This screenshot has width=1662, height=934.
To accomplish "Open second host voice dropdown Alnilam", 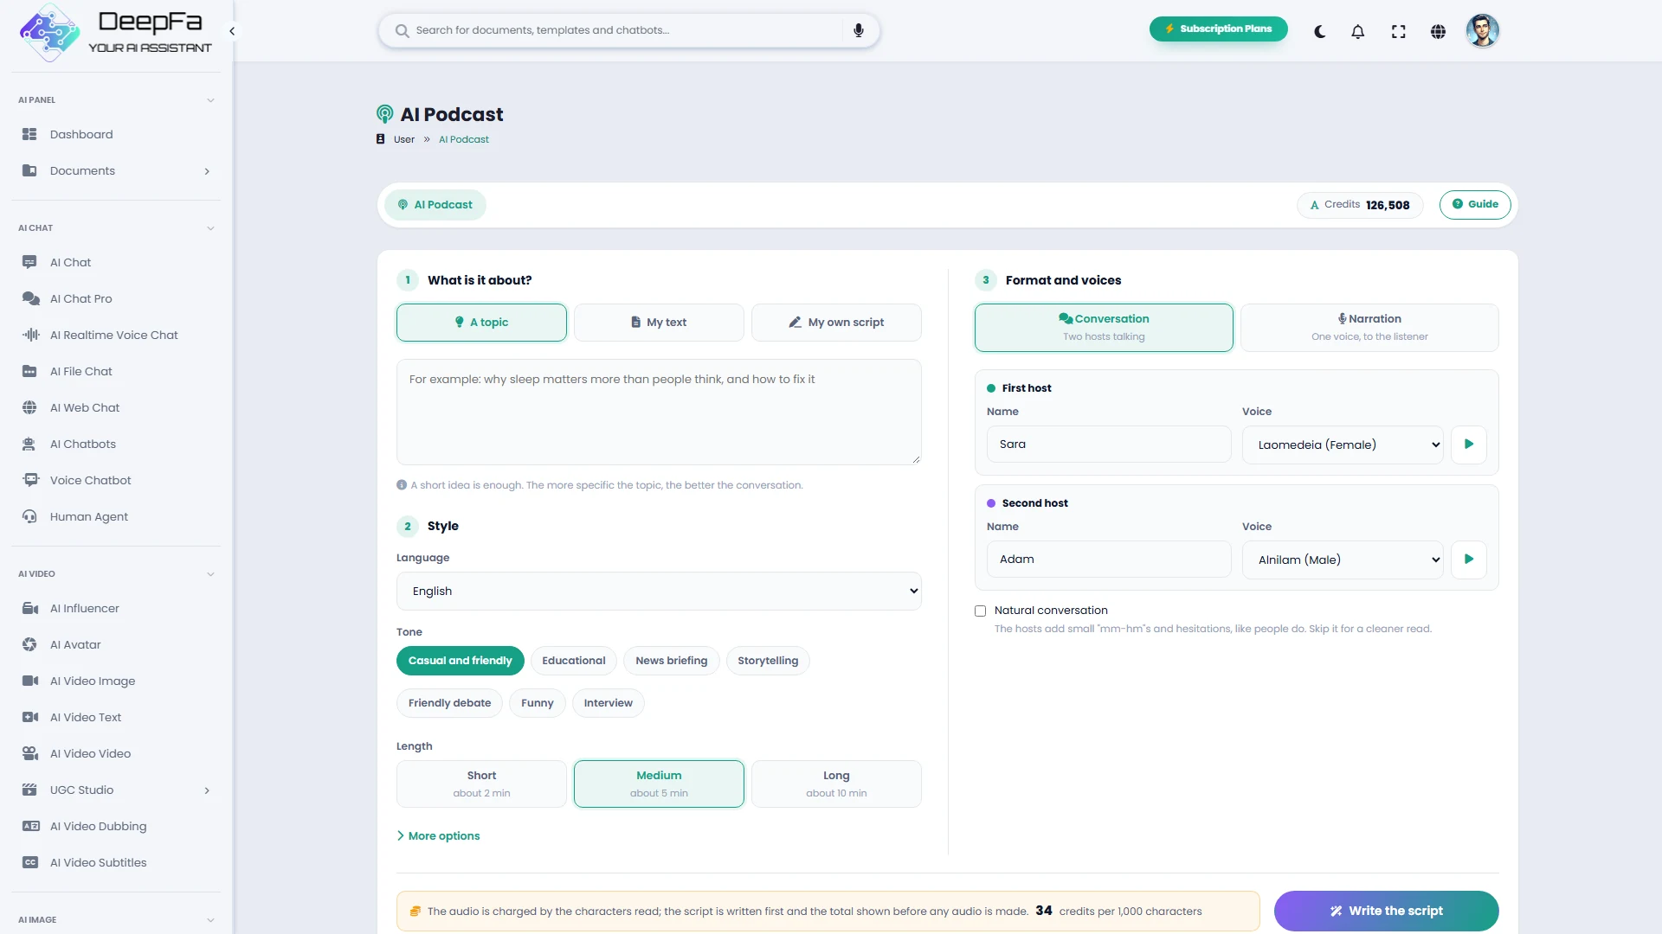I will coord(1343,560).
